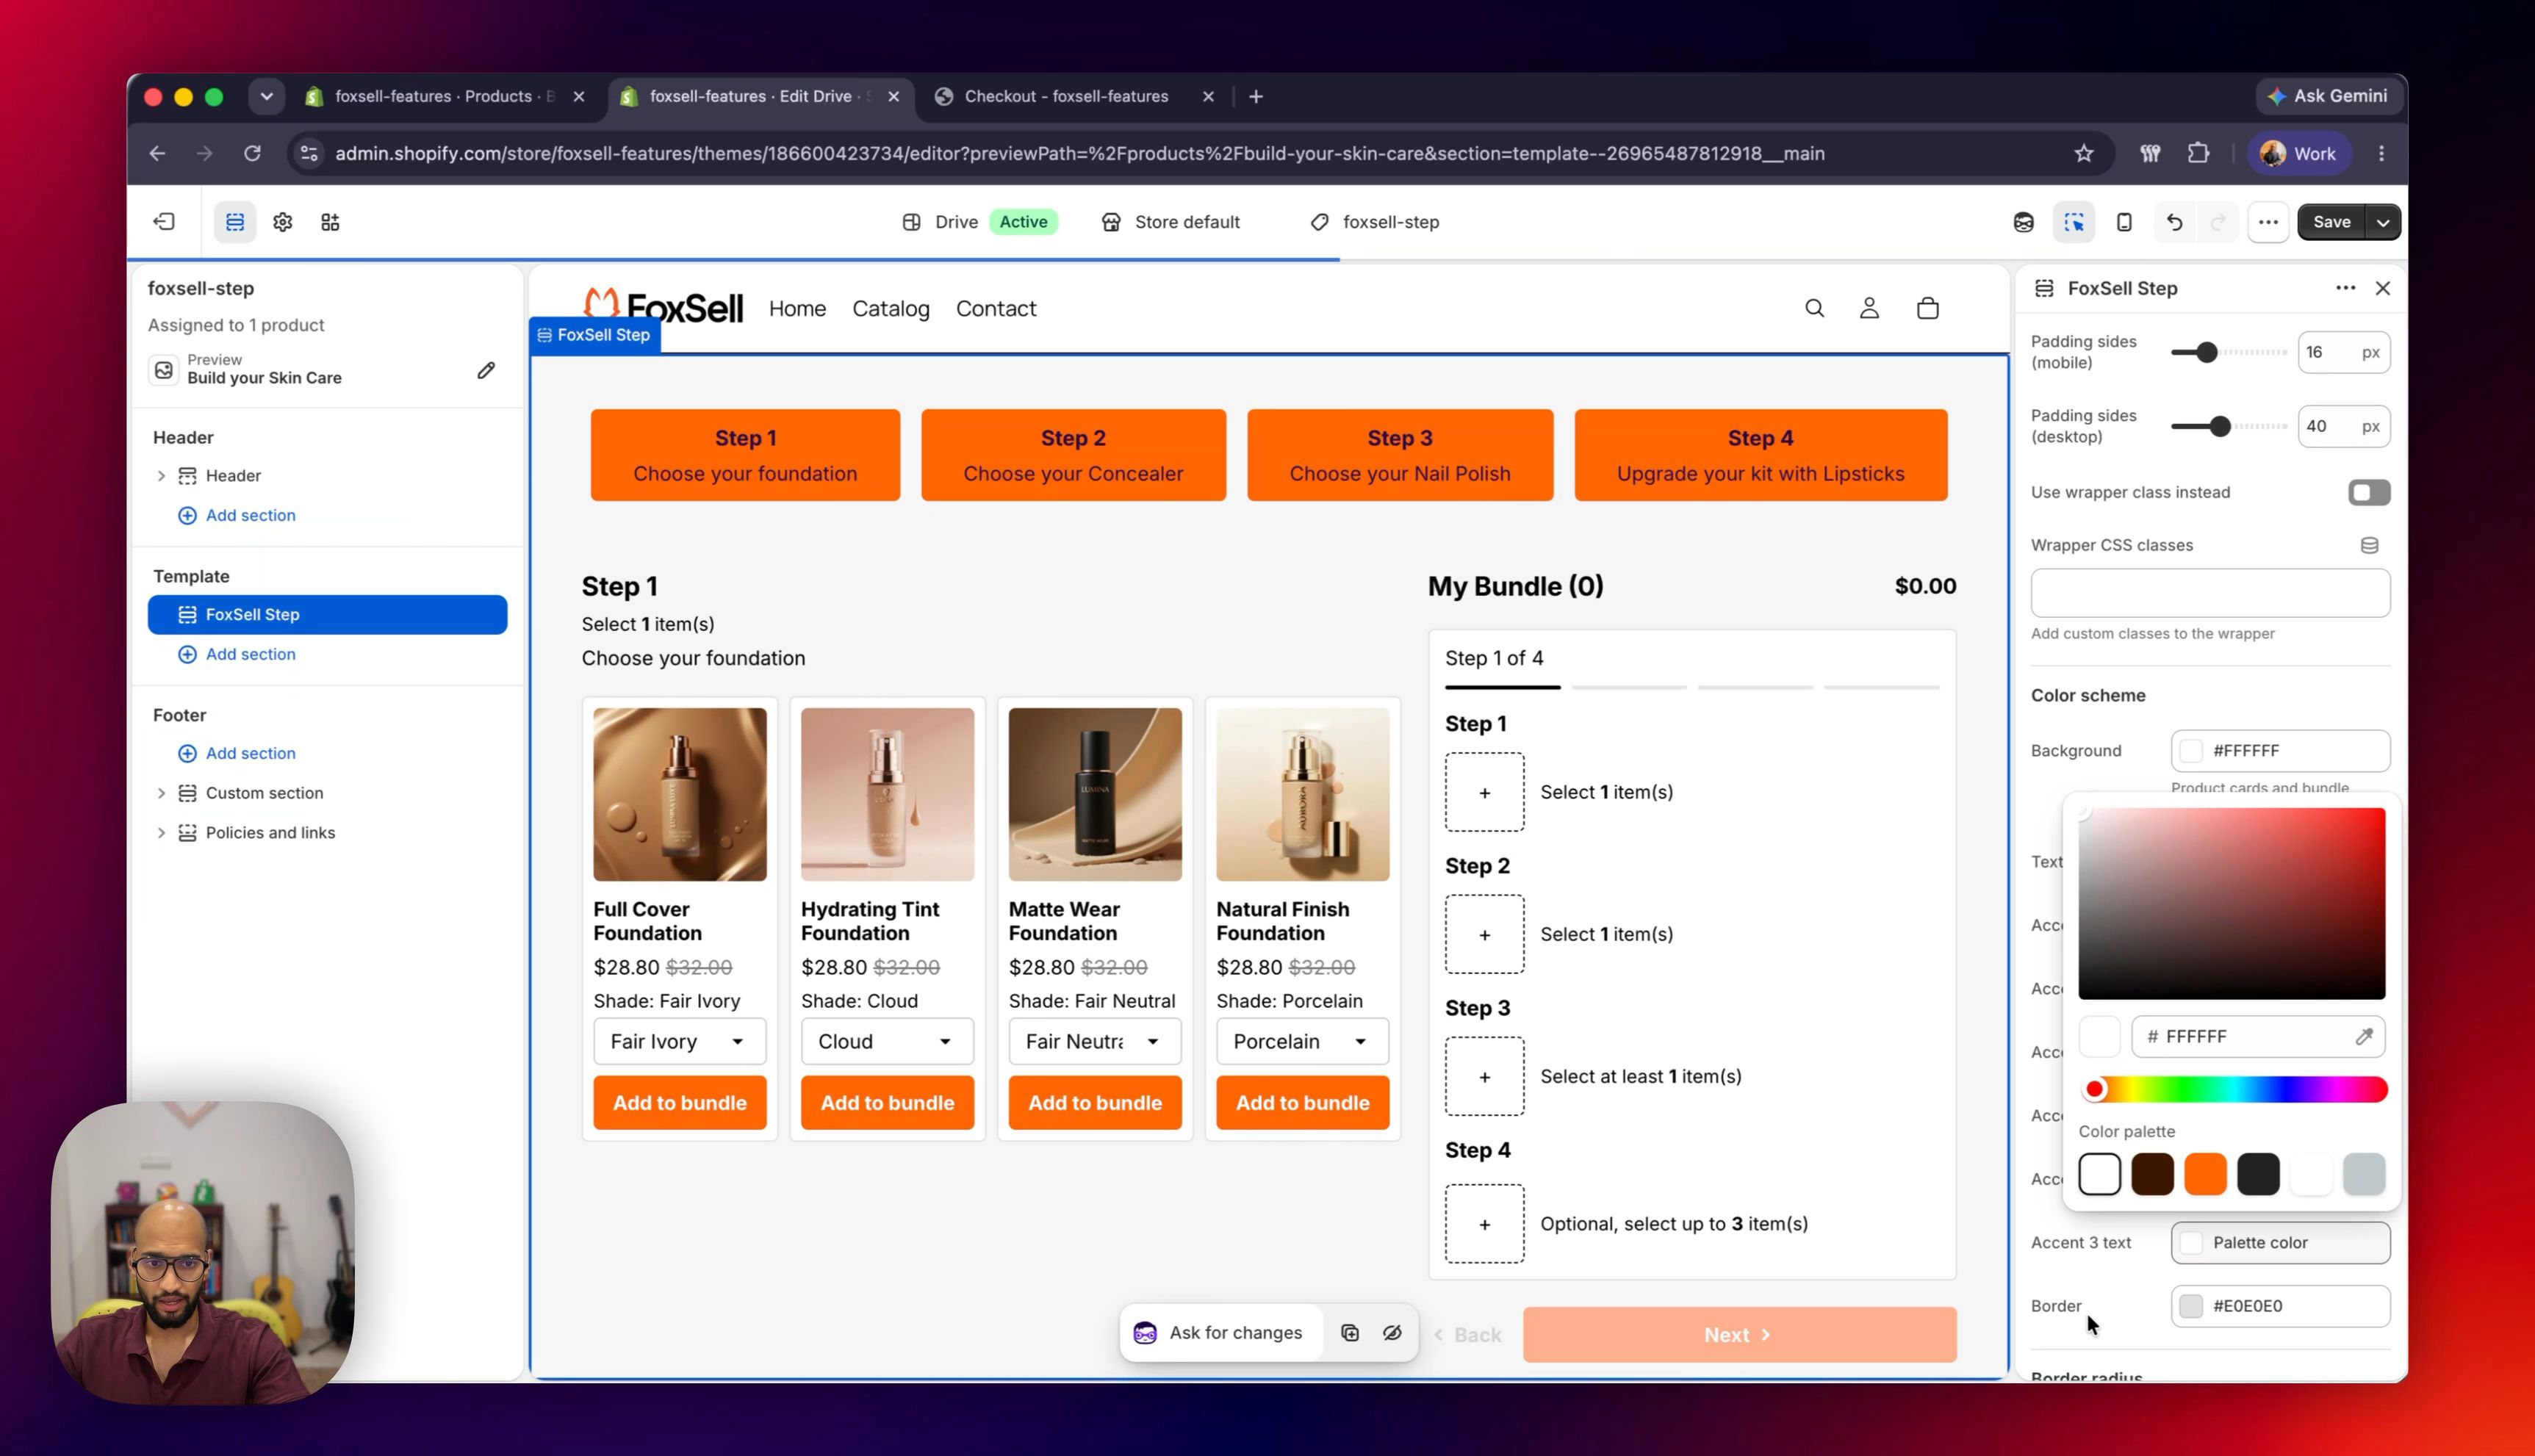The width and height of the screenshot is (2535, 1456).
Task: Click Home in store navigation
Action: [797, 309]
